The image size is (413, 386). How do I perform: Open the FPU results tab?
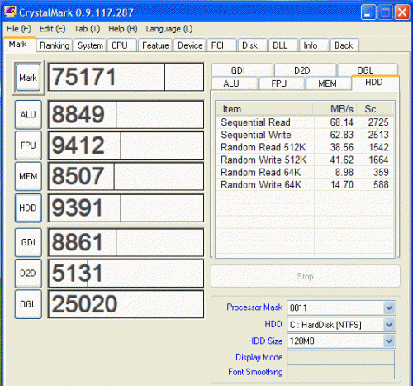click(x=282, y=83)
